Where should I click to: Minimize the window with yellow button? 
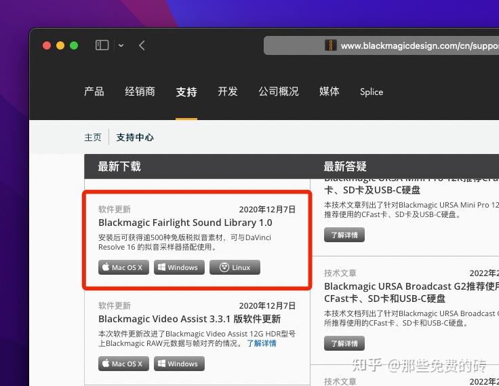tap(60, 45)
